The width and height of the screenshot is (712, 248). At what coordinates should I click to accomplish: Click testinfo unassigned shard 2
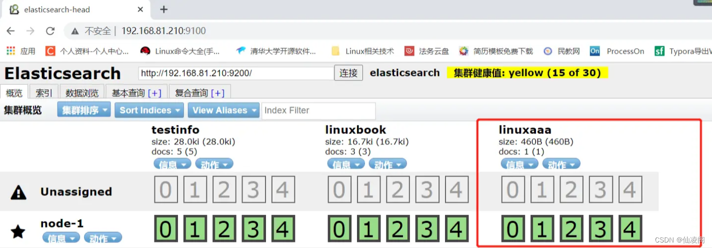[x=224, y=190]
